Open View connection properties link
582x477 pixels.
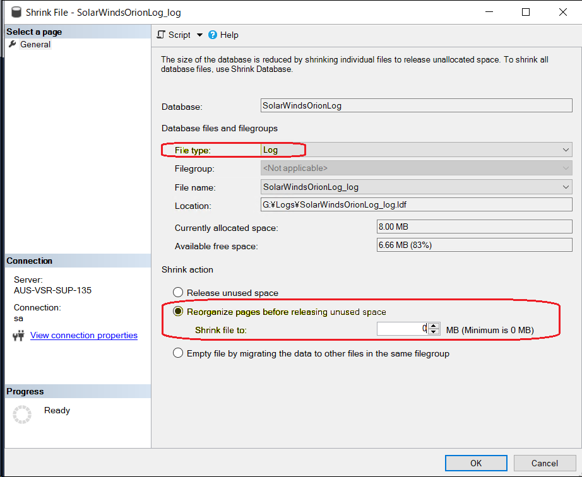point(83,336)
